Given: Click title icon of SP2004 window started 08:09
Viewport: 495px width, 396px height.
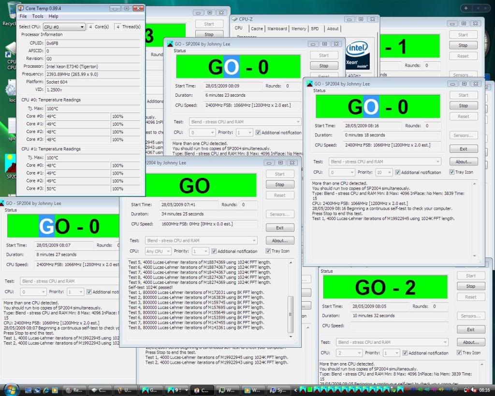Looking at the screenshot, I should pyautogui.click(x=170, y=44).
